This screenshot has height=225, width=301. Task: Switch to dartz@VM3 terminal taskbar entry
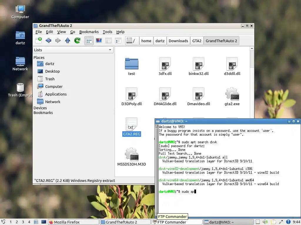(x=229, y=222)
